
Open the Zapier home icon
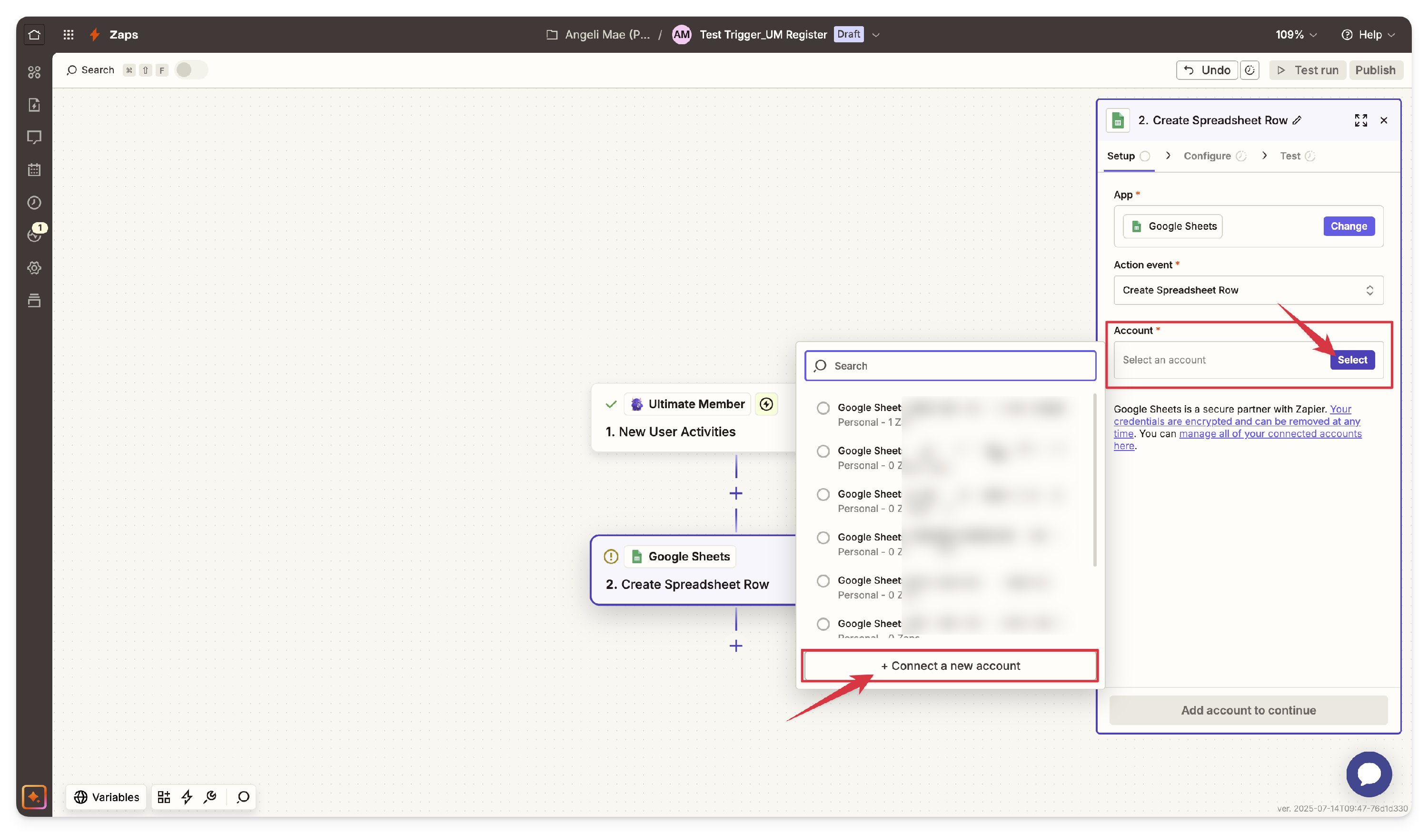point(34,35)
